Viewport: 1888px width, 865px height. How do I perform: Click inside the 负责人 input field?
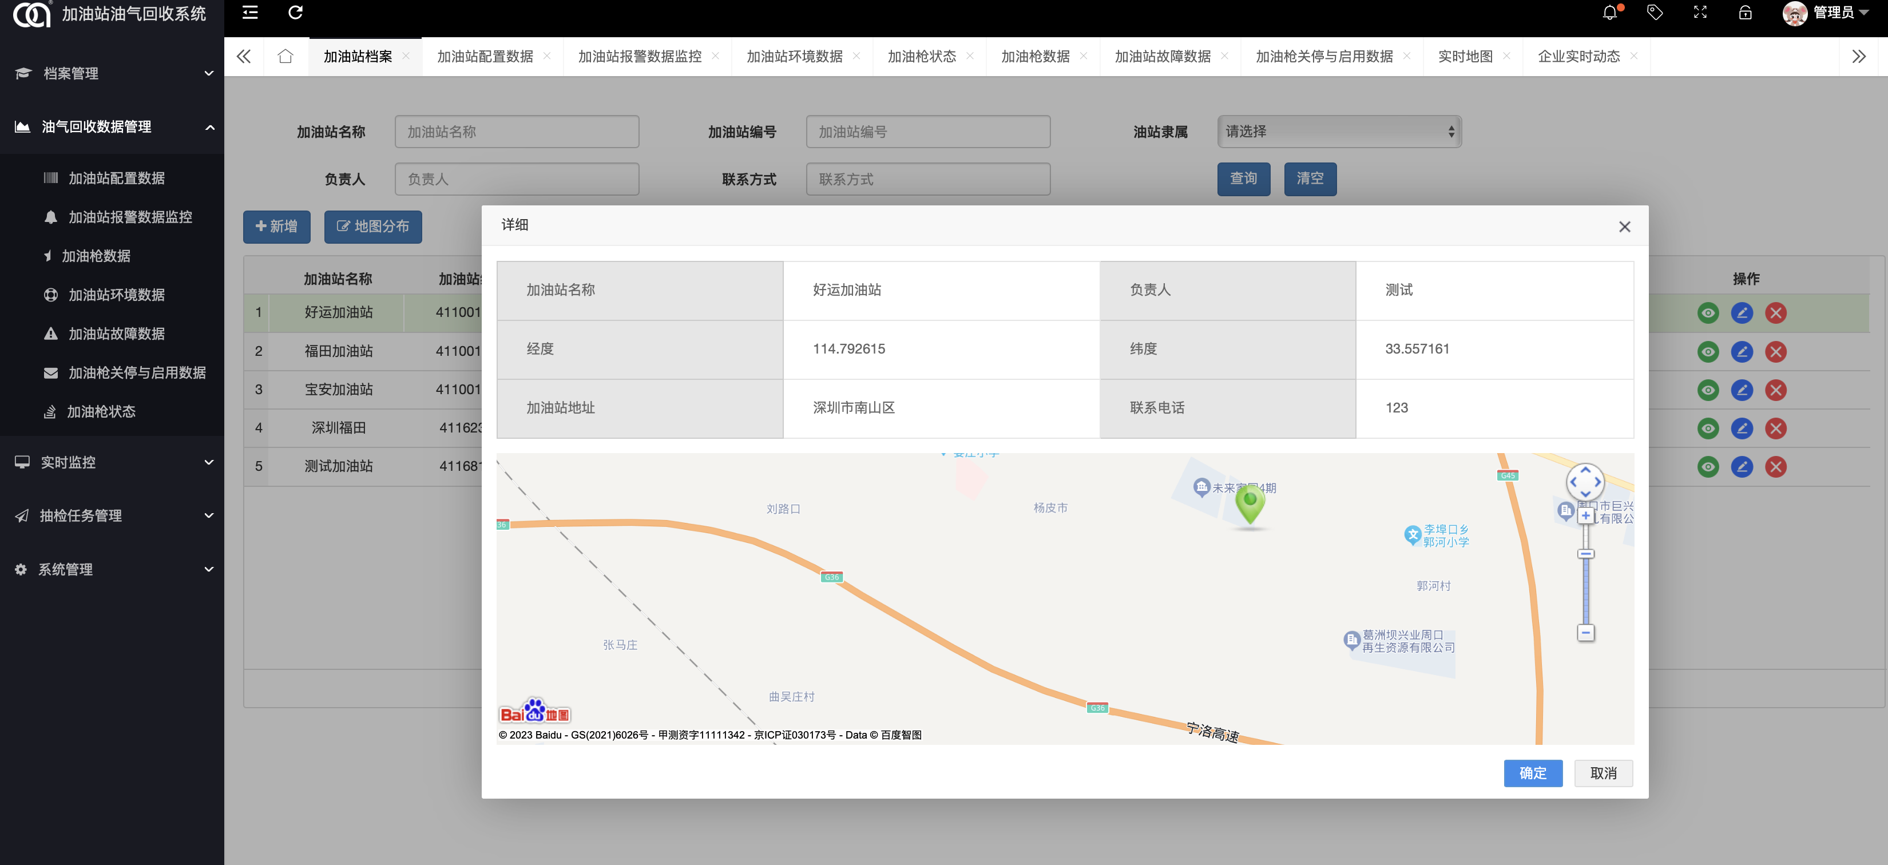516,179
